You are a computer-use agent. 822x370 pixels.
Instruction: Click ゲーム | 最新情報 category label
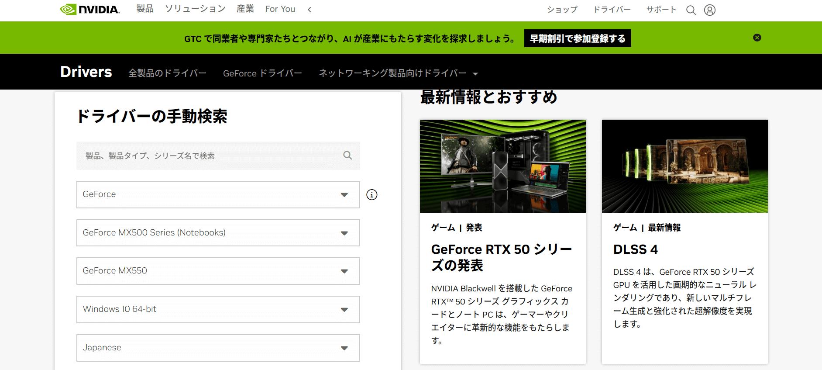pos(647,228)
